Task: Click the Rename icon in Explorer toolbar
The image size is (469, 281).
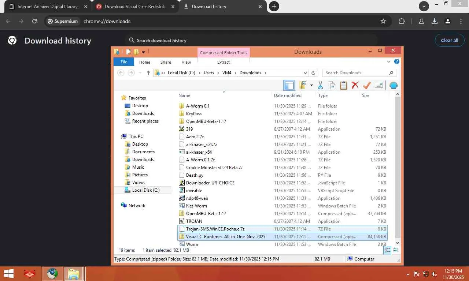Action: pyautogui.click(x=379, y=85)
